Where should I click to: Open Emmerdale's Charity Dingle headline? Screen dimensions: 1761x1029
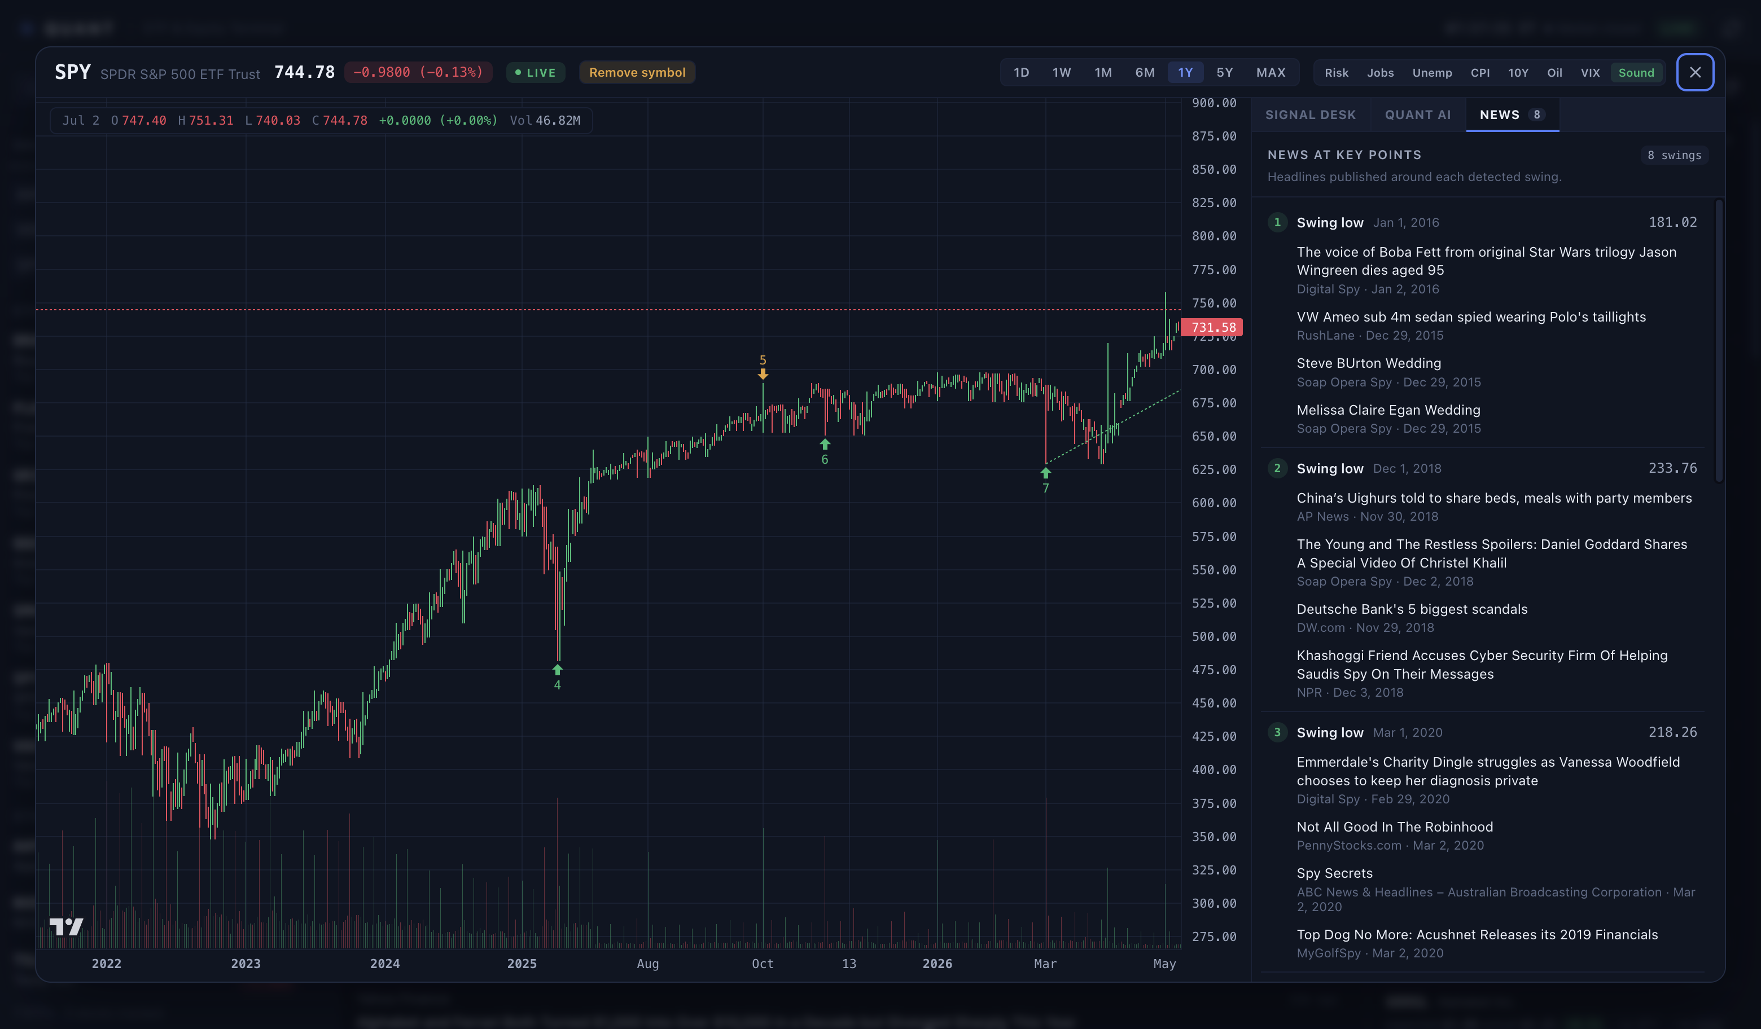click(1488, 771)
